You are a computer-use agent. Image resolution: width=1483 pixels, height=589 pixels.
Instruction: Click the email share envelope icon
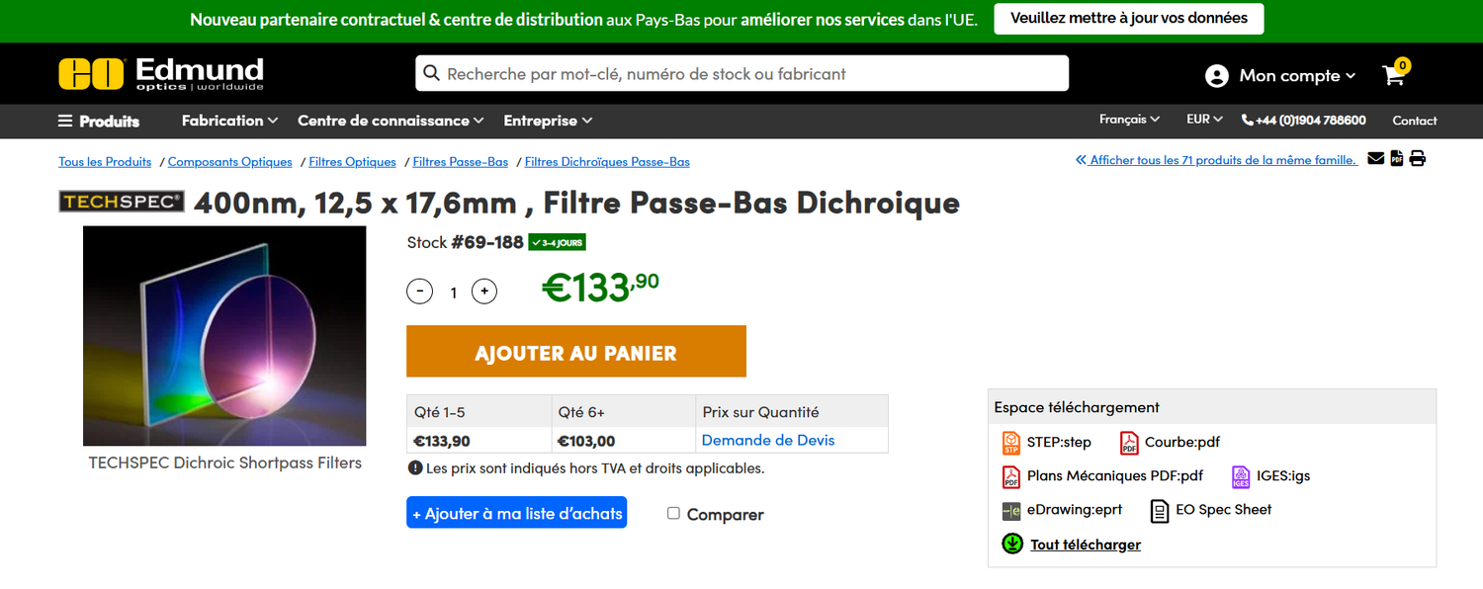pyautogui.click(x=1375, y=159)
